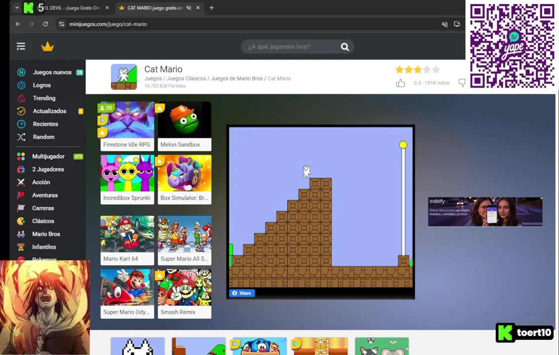Viewport: 559px width, 355px height.
Task: Open the Melon Sandbox game card
Action: (x=184, y=126)
